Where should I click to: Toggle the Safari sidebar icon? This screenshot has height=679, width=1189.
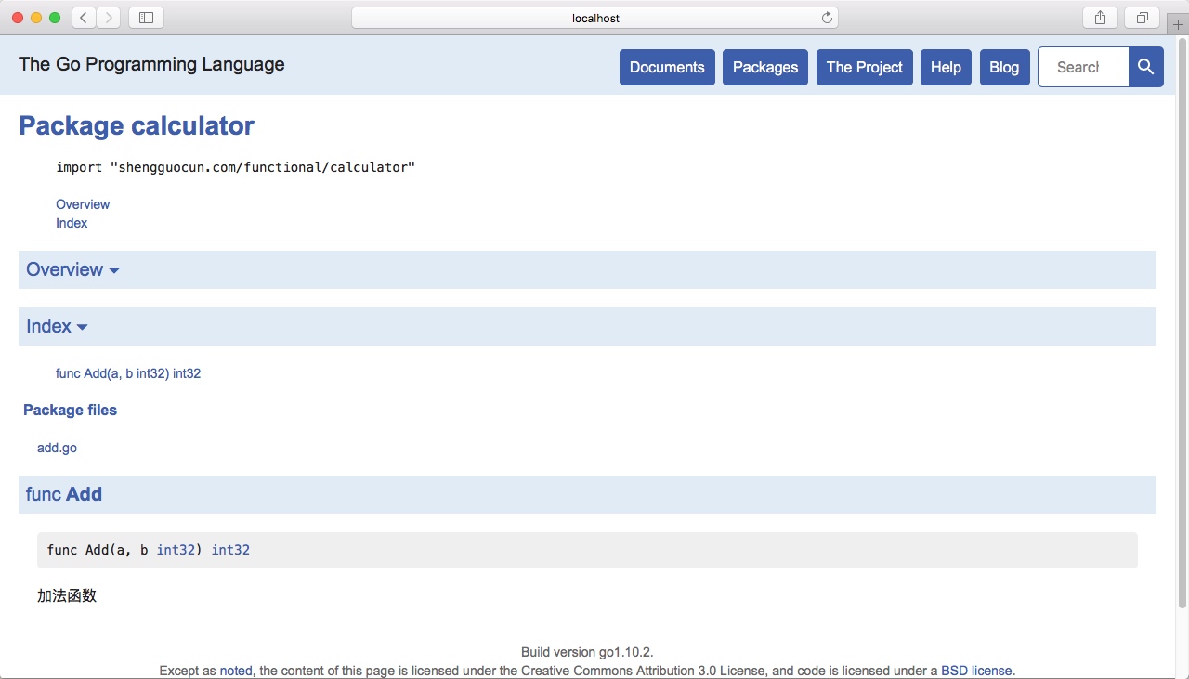146,18
